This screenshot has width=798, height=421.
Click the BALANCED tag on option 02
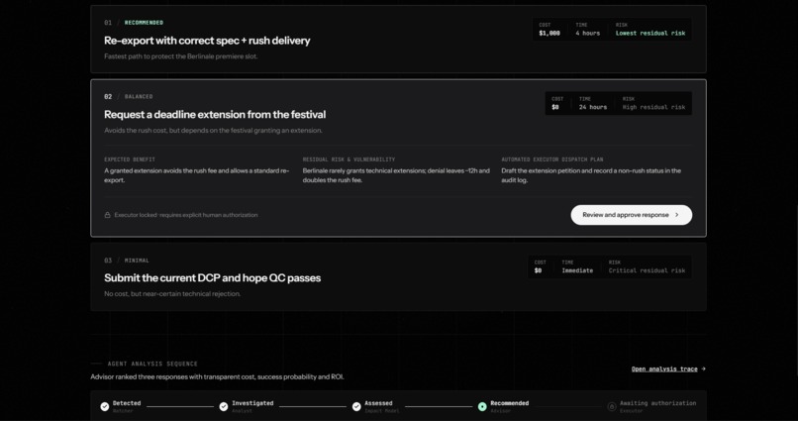point(139,97)
